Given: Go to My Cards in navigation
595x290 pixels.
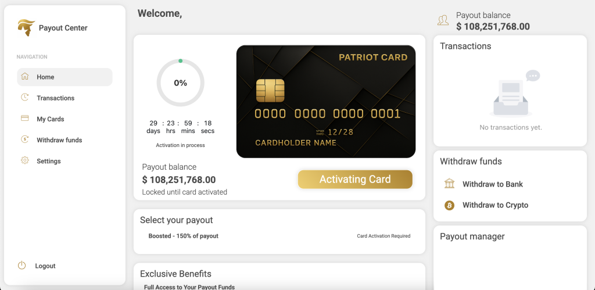Looking at the screenshot, I should tap(51, 119).
